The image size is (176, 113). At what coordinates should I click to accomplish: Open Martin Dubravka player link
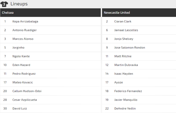click(x=126, y=65)
